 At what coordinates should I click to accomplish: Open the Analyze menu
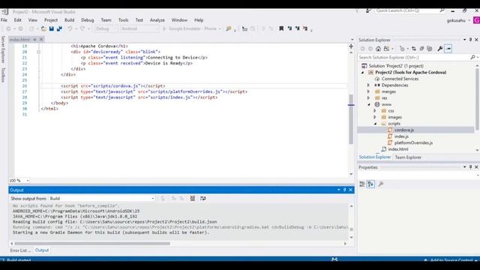click(157, 20)
